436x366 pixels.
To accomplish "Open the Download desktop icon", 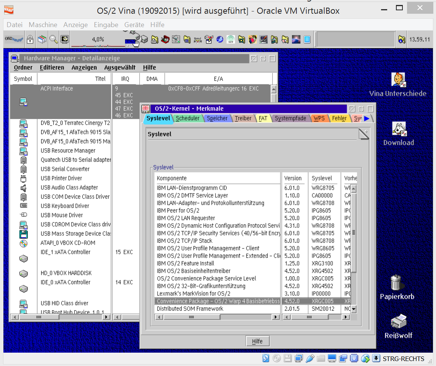I will click(399, 129).
